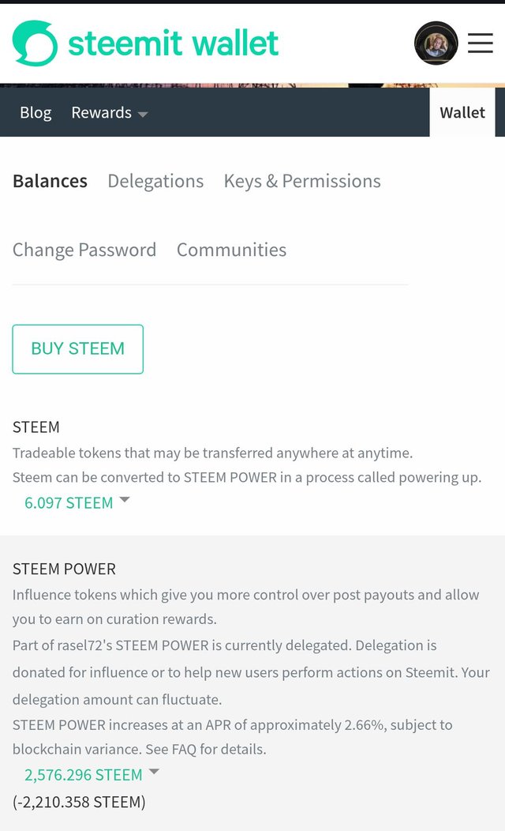The height and width of the screenshot is (831, 505).
Task: Tap the user profile avatar
Action: point(436,43)
